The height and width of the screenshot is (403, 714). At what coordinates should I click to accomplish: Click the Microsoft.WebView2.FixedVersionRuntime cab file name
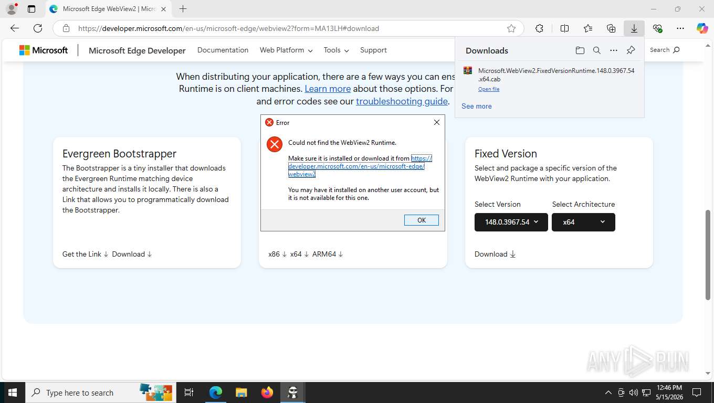click(x=556, y=75)
